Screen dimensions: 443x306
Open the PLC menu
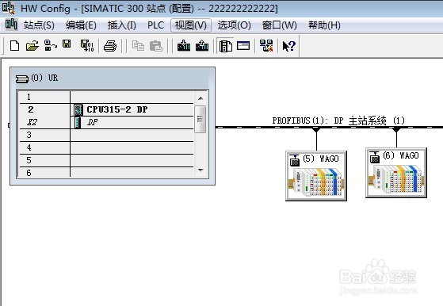pyautogui.click(x=155, y=25)
